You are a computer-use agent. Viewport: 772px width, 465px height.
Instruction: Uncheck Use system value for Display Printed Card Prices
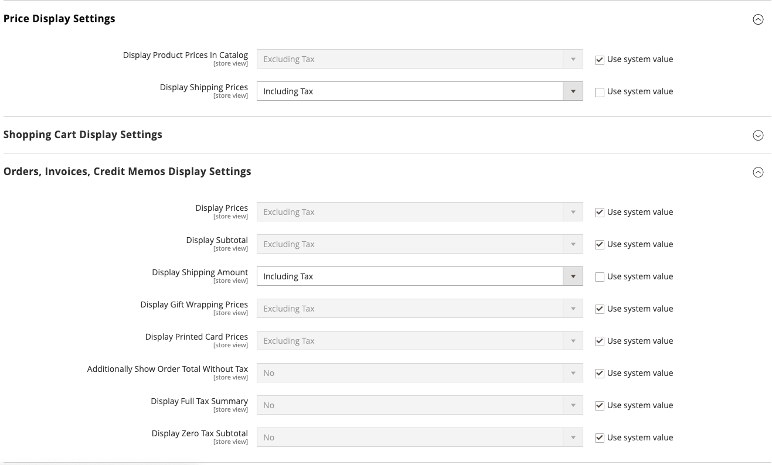pyautogui.click(x=599, y=341)
